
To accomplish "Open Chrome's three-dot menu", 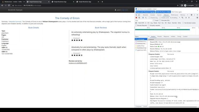I will pos(197,6).
